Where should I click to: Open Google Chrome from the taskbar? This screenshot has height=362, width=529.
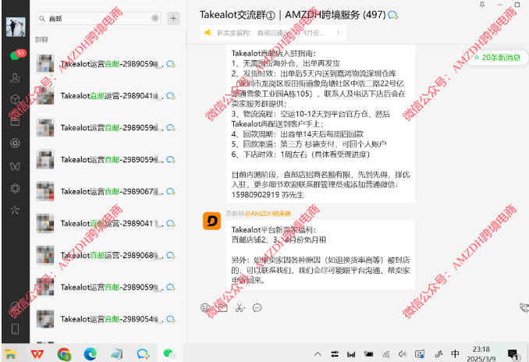64,354
